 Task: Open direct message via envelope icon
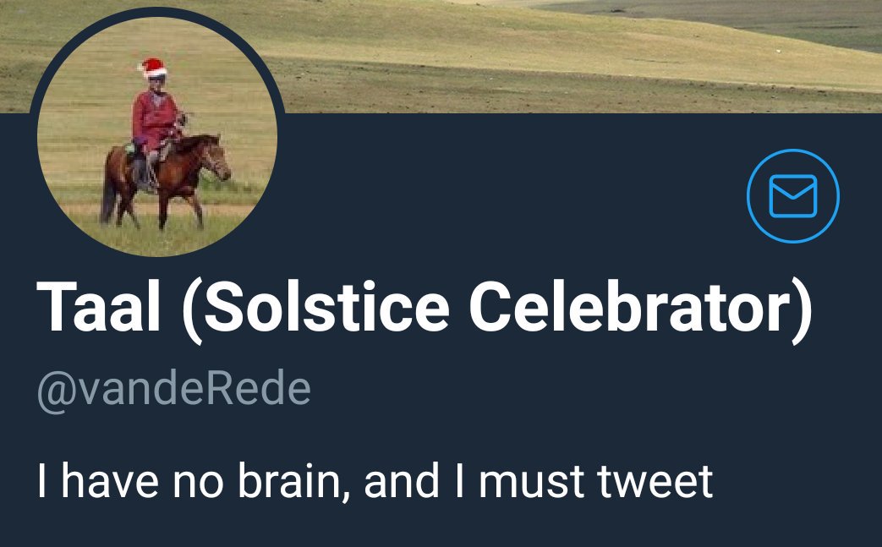point(792,195)
